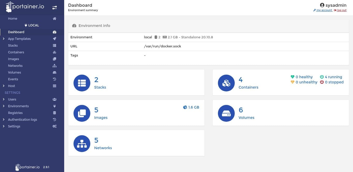Click the Containers cubes circle icon
This screenshot has width=353, height=172.
click(226, 83)
